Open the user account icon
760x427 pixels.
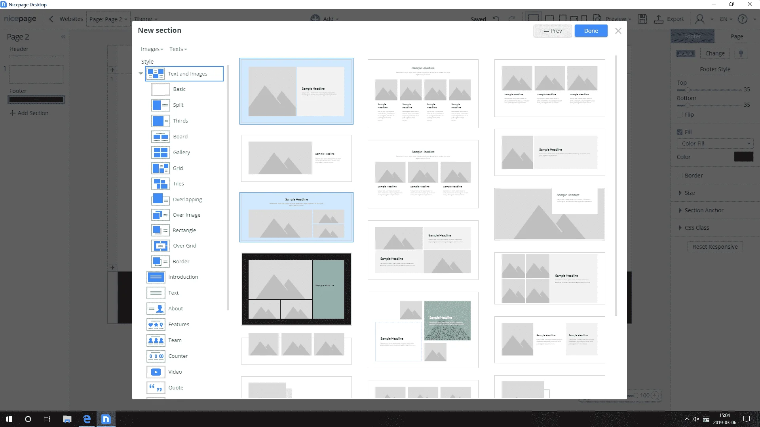click(x=700, y=19)
